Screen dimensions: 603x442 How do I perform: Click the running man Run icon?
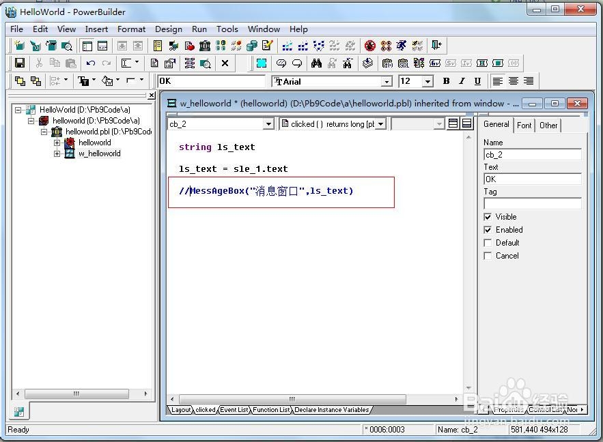click(402, 46)
